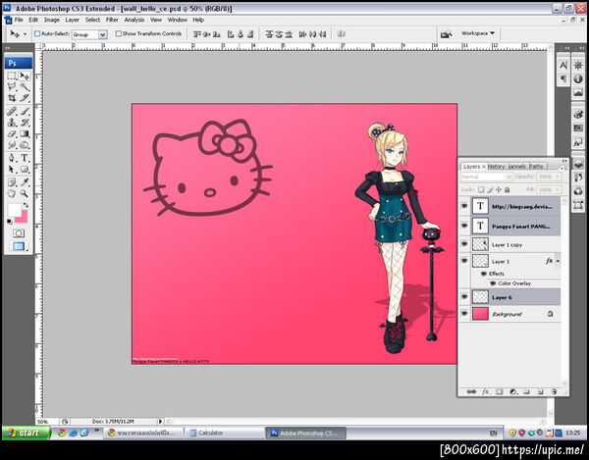589x460 pixels.
Task: Select the Move tool in toolbox
Action: point(25,76)
